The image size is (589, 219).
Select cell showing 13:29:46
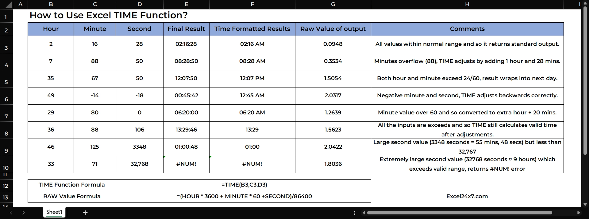[187, 130]
